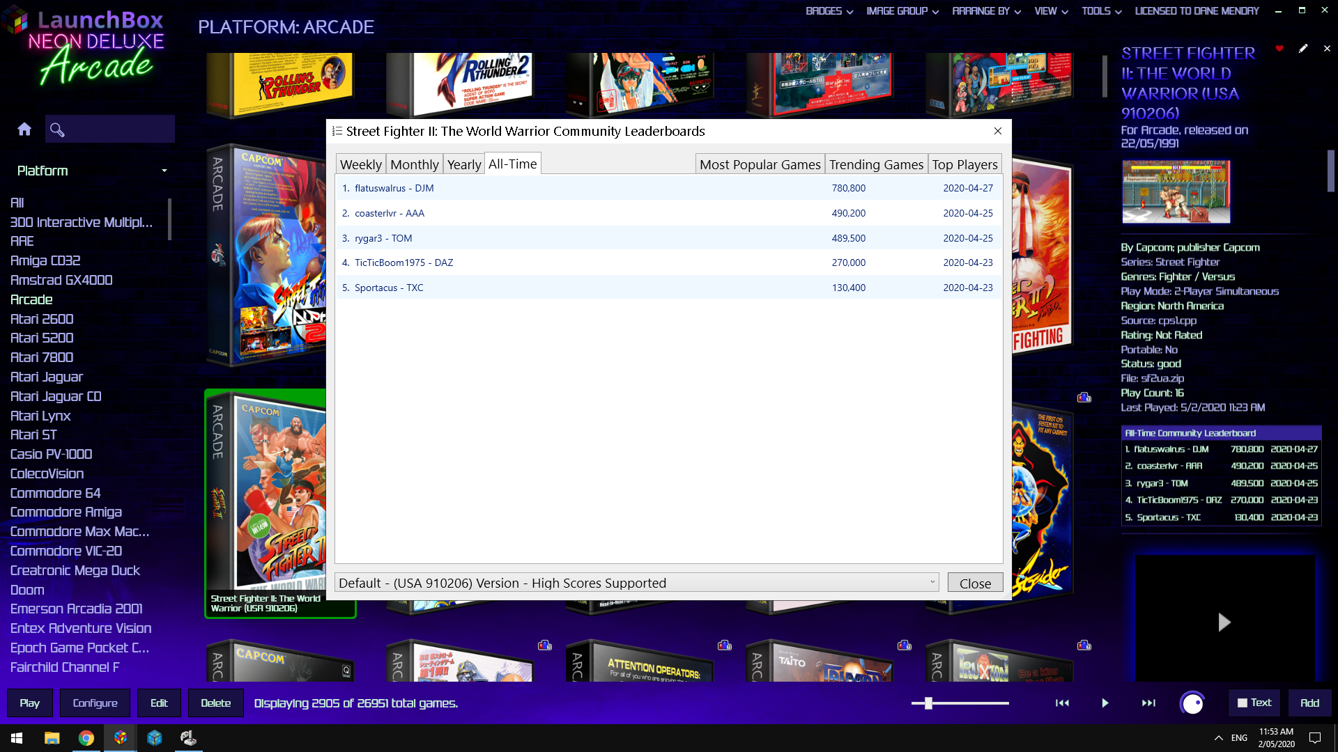Select Fairchild Channel F platform
1338x752 pixels.
[x=65, y=667]
